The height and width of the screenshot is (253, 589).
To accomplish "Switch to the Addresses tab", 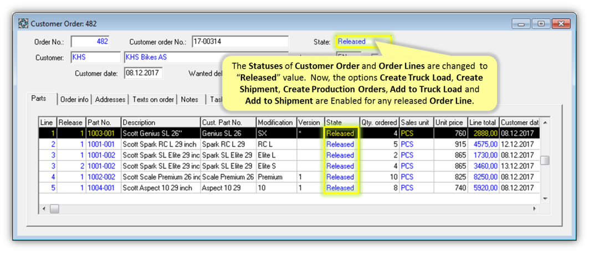I will point(110,100).
